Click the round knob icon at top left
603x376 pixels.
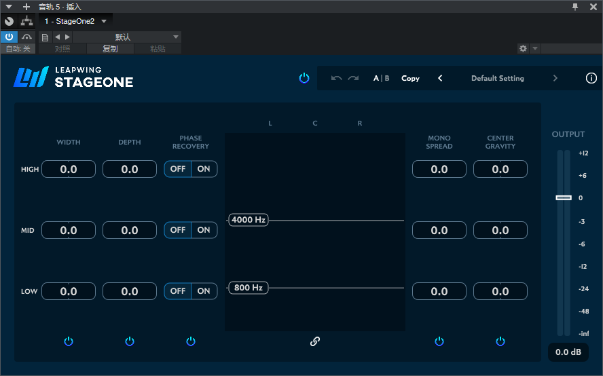click(x=10, y=21)
